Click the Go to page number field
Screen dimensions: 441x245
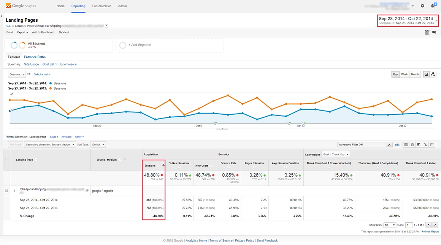pos(409,225)
